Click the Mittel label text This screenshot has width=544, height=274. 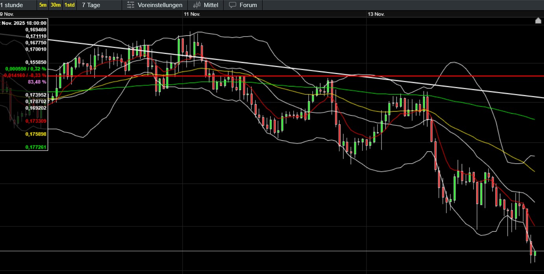[211, 5]
